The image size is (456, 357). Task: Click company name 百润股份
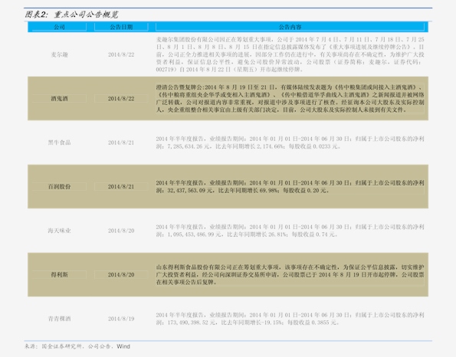(59, 187)
